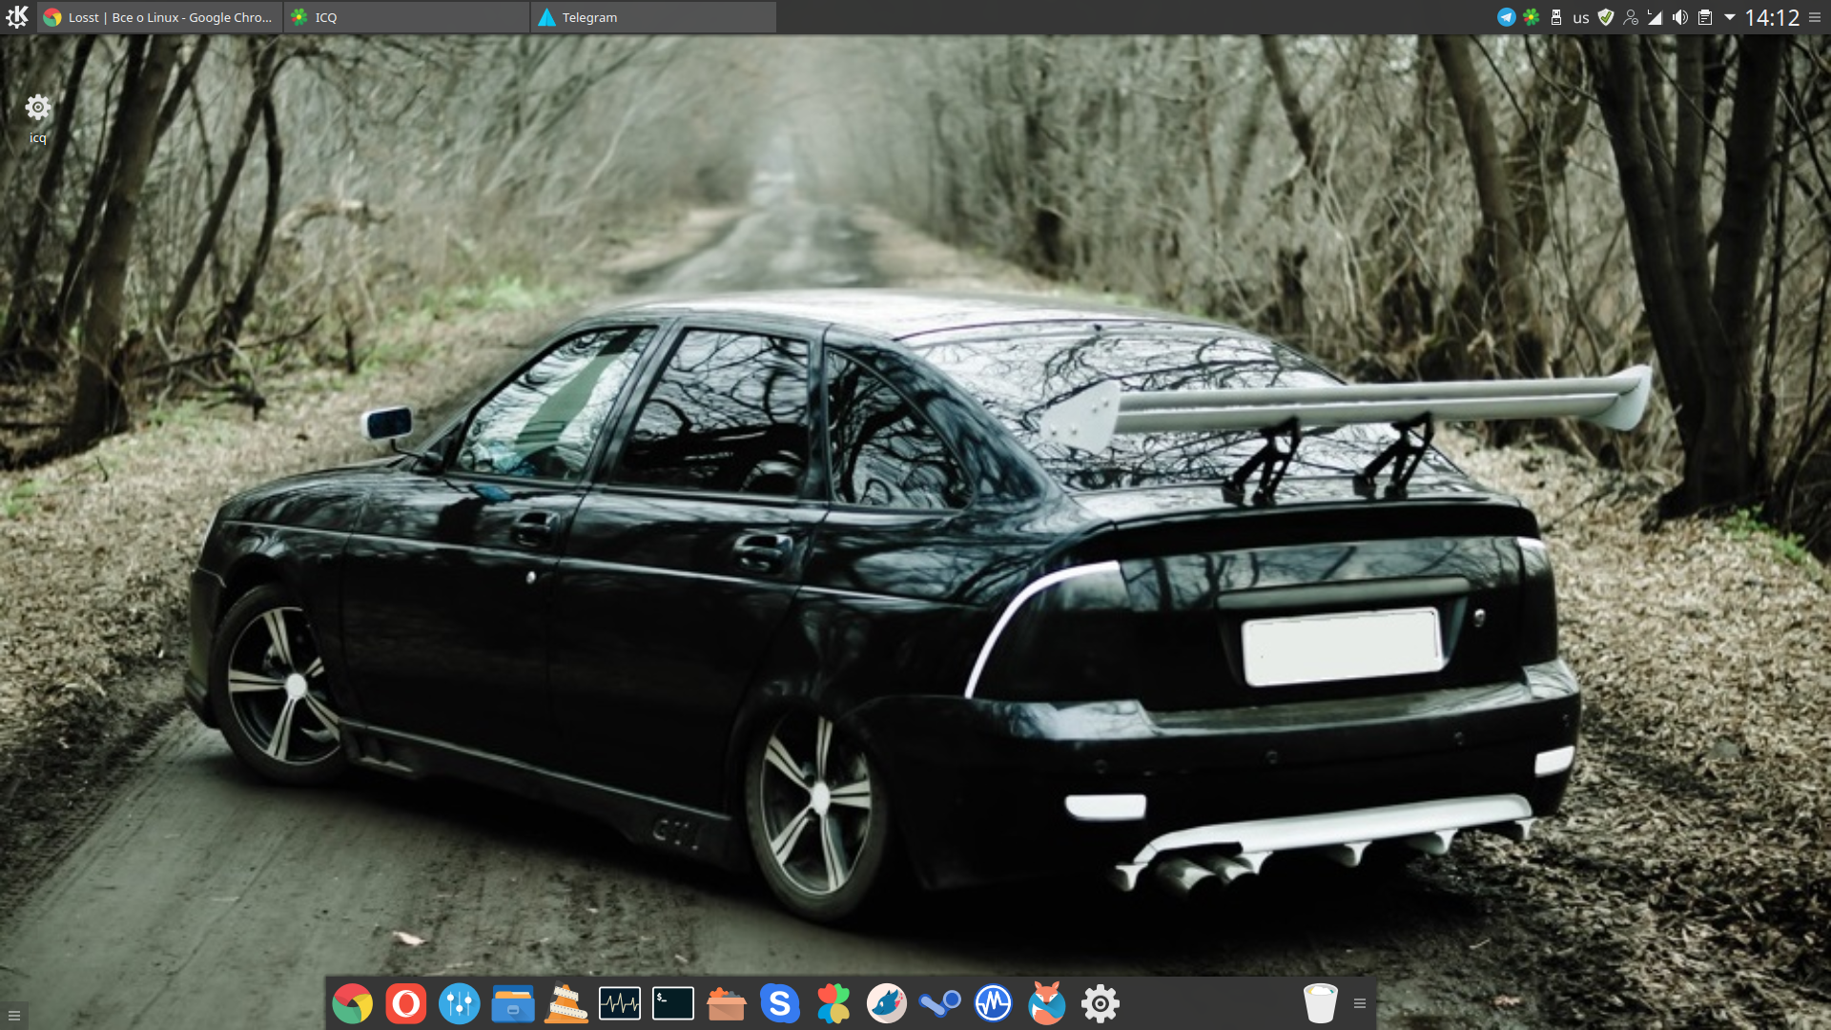Open the network signal tray icon

[1655, 17]
